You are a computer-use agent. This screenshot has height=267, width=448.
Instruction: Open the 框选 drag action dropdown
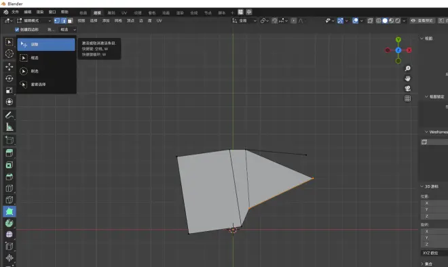[x=68, y=29]
